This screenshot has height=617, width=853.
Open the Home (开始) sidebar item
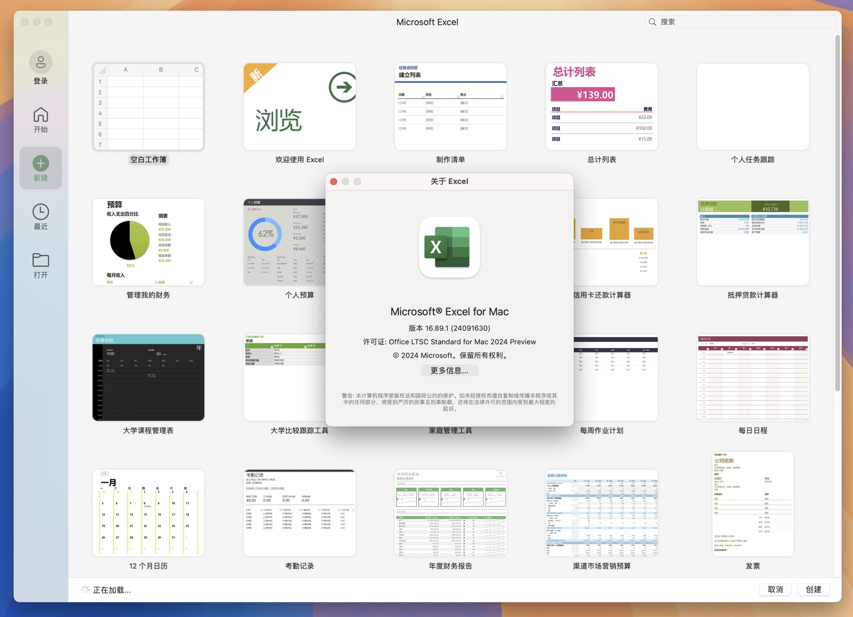(41, 120)
